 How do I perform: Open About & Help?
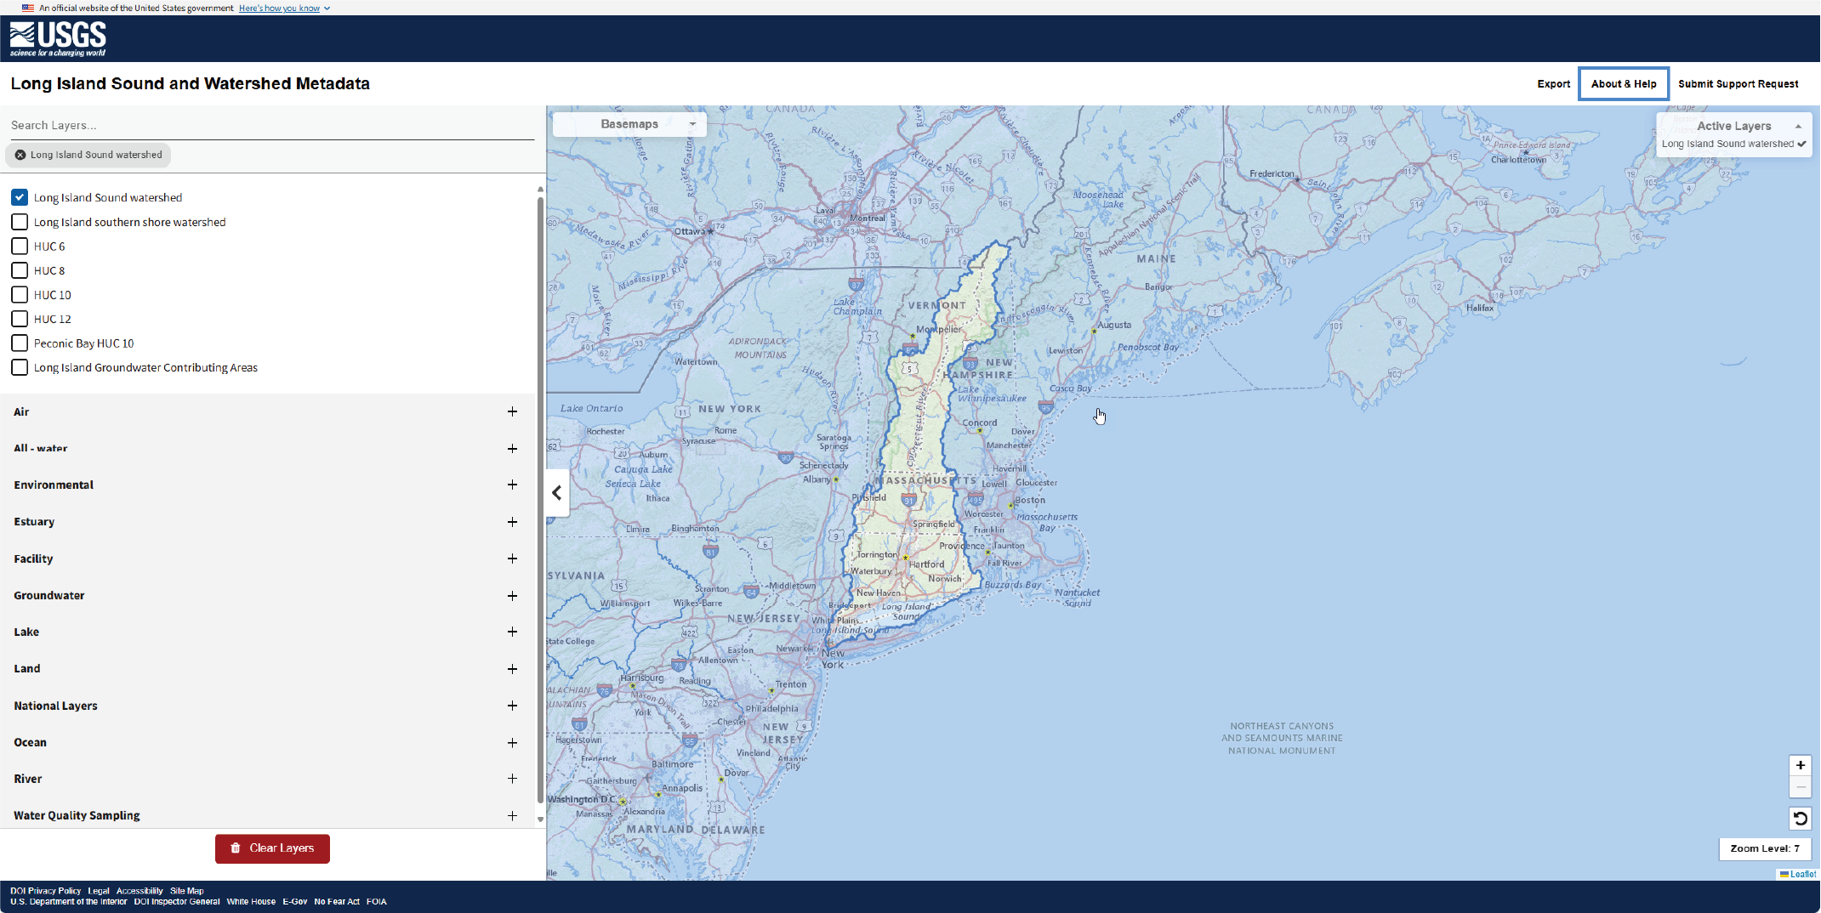[x=1623, y=84]
